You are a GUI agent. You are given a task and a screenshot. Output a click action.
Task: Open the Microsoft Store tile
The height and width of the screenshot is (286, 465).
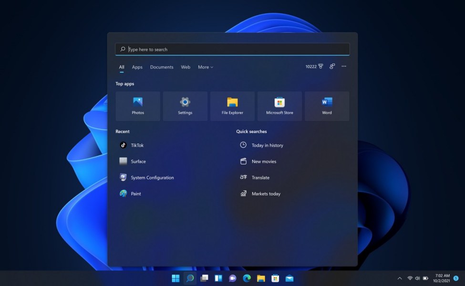279,106
